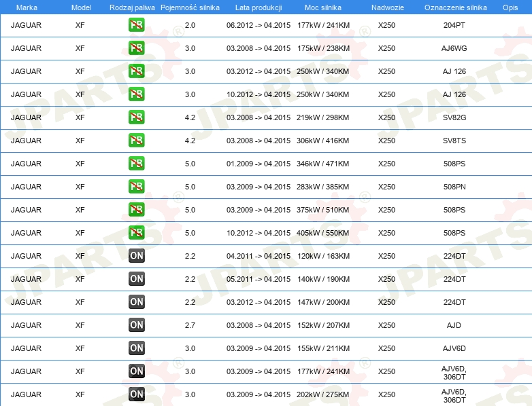Click petrol icon in the 405kW / 550KM row
The height and width of the screenshot is (406, 532).
coord(136,232)
